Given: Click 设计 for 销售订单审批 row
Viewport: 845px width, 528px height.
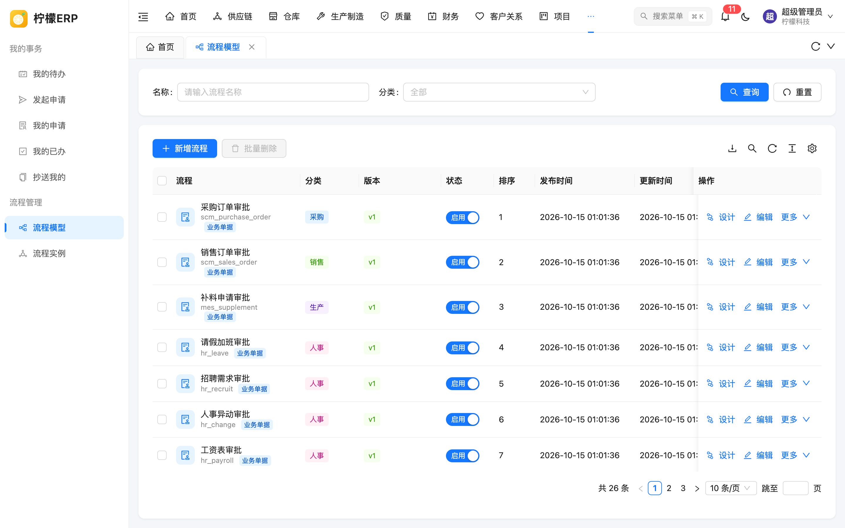Looking at the screenshot, I should point(721,262).
